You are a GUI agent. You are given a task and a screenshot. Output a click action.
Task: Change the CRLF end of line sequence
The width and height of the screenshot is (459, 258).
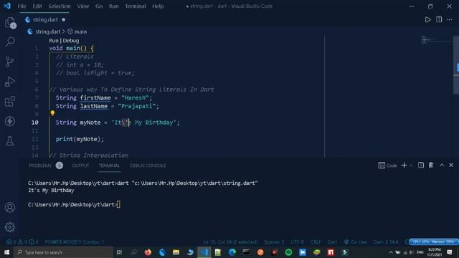[316, 242]
